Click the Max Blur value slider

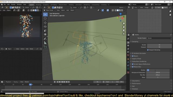pos(158,75)
